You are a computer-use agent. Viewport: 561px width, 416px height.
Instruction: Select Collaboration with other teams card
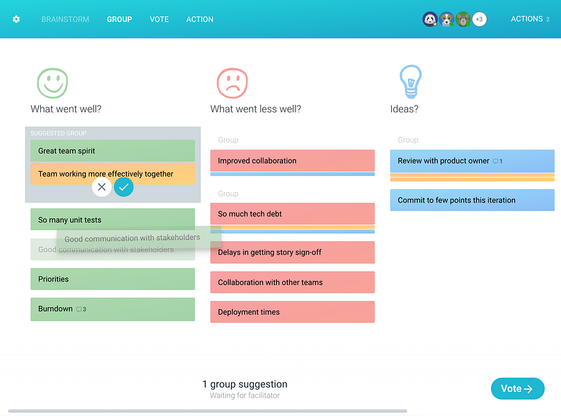293,282
